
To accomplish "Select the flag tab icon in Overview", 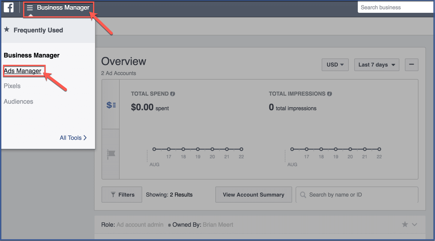I will (x=111, y=154).
